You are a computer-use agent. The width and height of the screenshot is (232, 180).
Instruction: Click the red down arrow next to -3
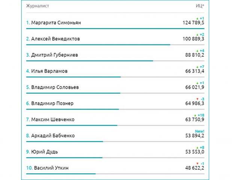click(197, 99)
